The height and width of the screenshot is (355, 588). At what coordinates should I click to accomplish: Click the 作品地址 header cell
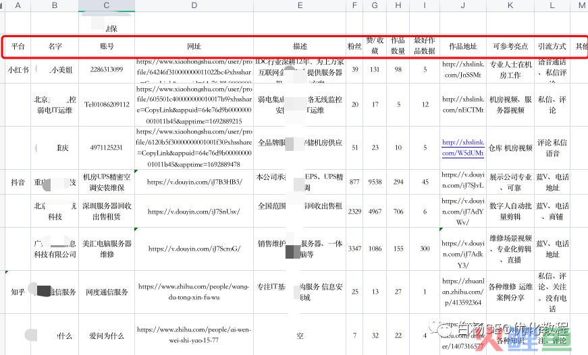[462, 46]
